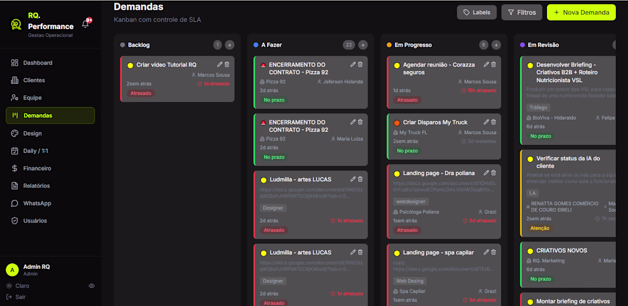The height and width of the screenshot is (306, 628).
Task: Edit the Agendar reunião - Corazza seguros card
Action: coord(486,65)
